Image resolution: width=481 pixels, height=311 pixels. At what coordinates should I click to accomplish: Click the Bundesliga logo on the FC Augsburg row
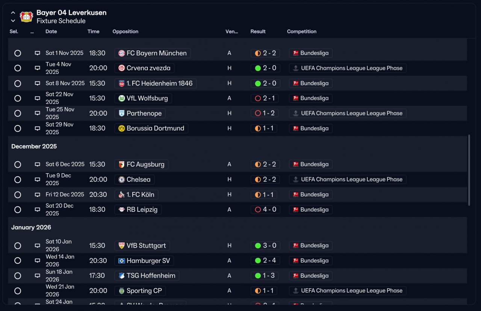(296, 165)
